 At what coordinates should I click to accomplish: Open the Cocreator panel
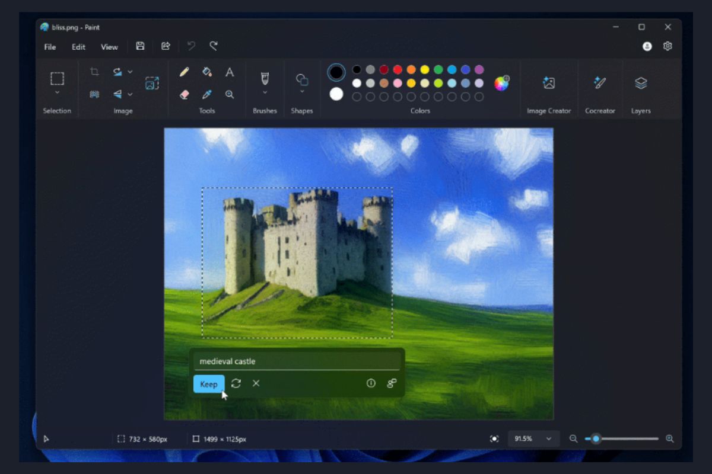(x=600, y=84)
